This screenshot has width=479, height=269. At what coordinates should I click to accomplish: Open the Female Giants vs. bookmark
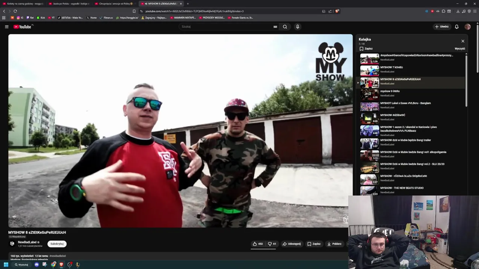tap(240, 18)
